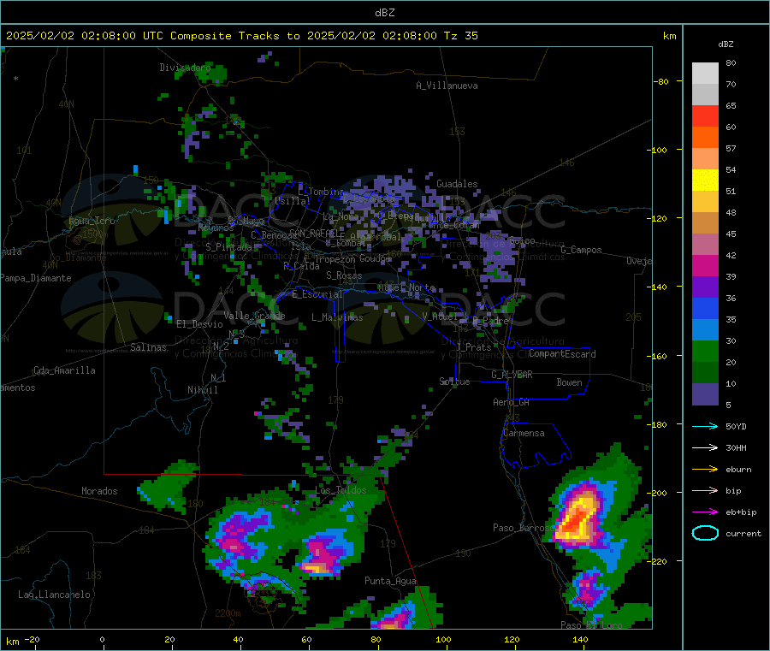The height and width of the screenshot is (651, 770).
Task: Select the 'G_Campos' place label
Action: click(x=582, y=250)
